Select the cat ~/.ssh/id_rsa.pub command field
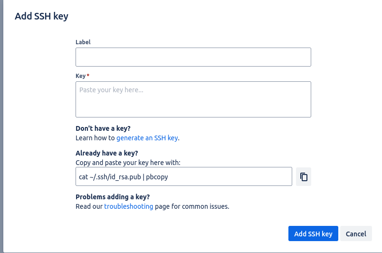The width and height of the screenshot is (382, 253). [184, 176]
